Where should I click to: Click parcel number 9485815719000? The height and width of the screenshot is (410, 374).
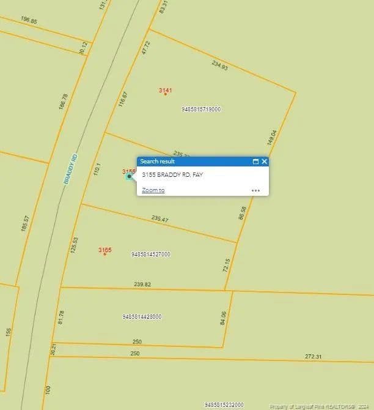(201, 109)
